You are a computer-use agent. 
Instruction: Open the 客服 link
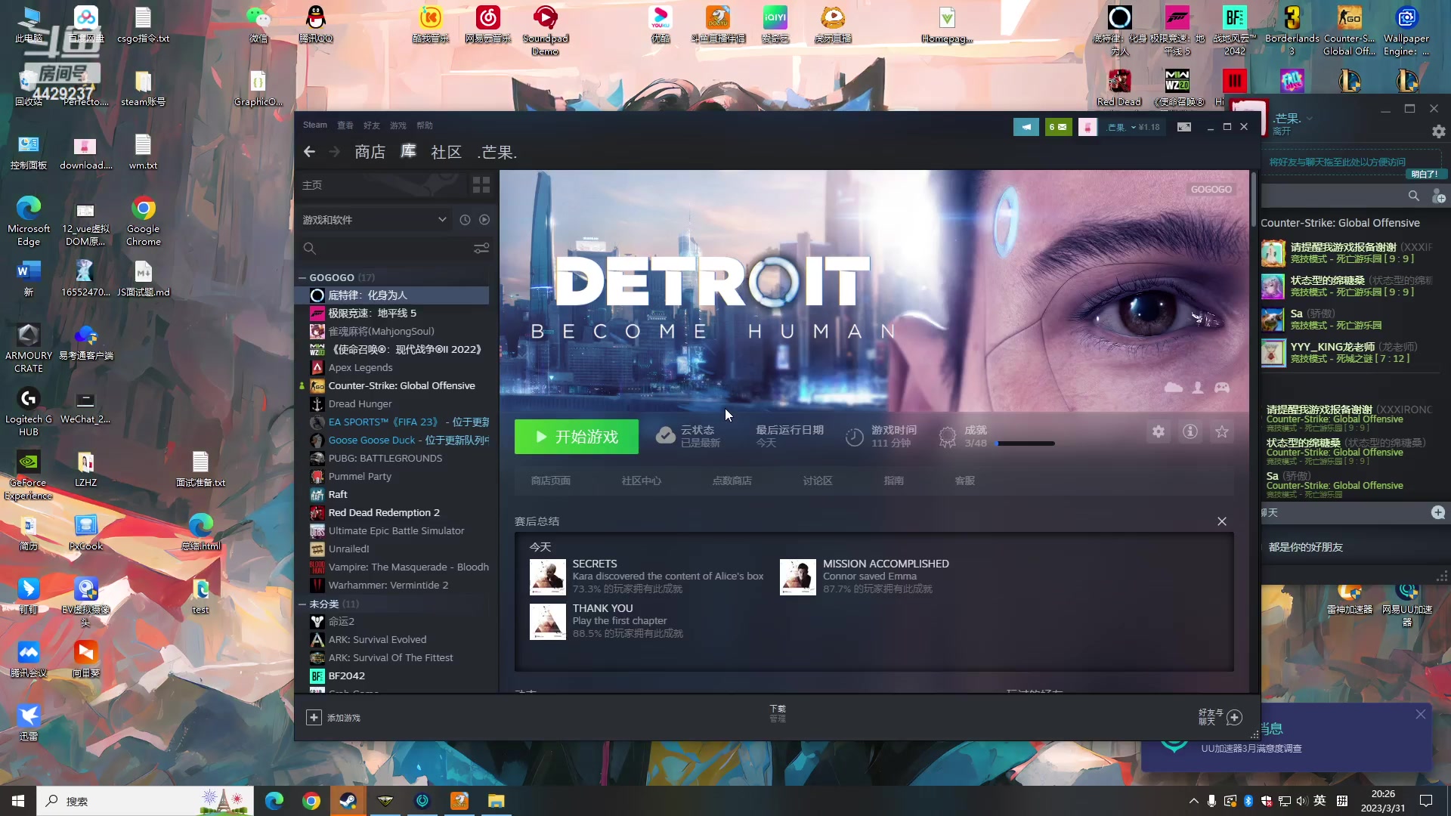click(965, 481)
